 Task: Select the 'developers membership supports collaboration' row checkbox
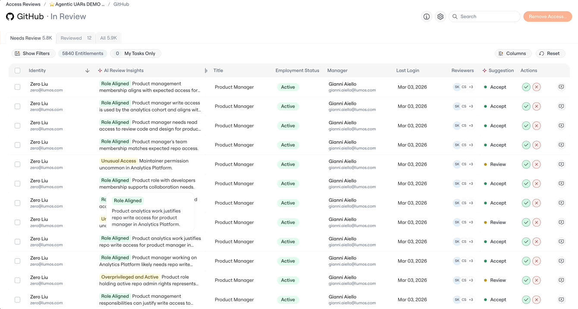coord(17,183)
